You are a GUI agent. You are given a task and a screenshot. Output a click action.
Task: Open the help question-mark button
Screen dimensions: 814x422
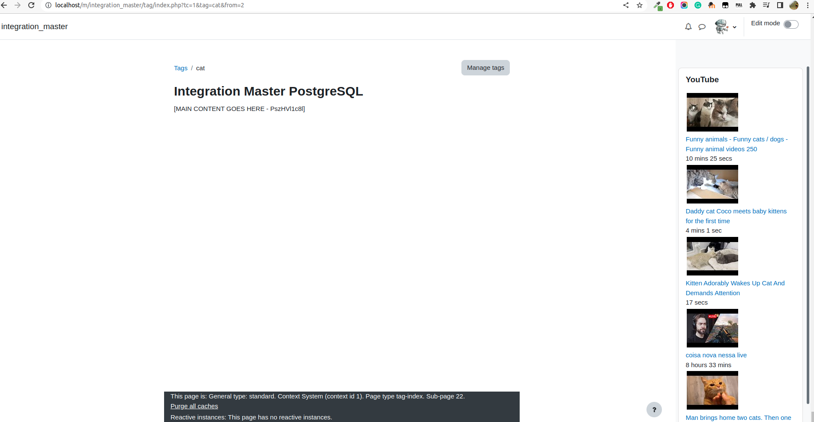click(654, 410)
